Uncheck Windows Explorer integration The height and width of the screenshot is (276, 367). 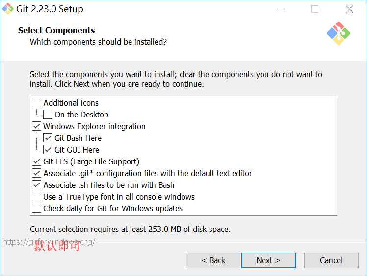[x=36, y=126]
